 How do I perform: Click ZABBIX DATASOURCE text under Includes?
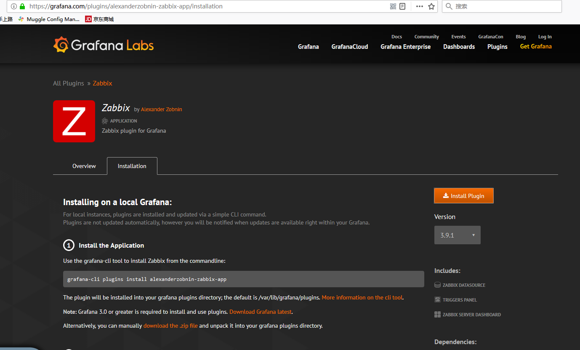[x=464, y=285]
